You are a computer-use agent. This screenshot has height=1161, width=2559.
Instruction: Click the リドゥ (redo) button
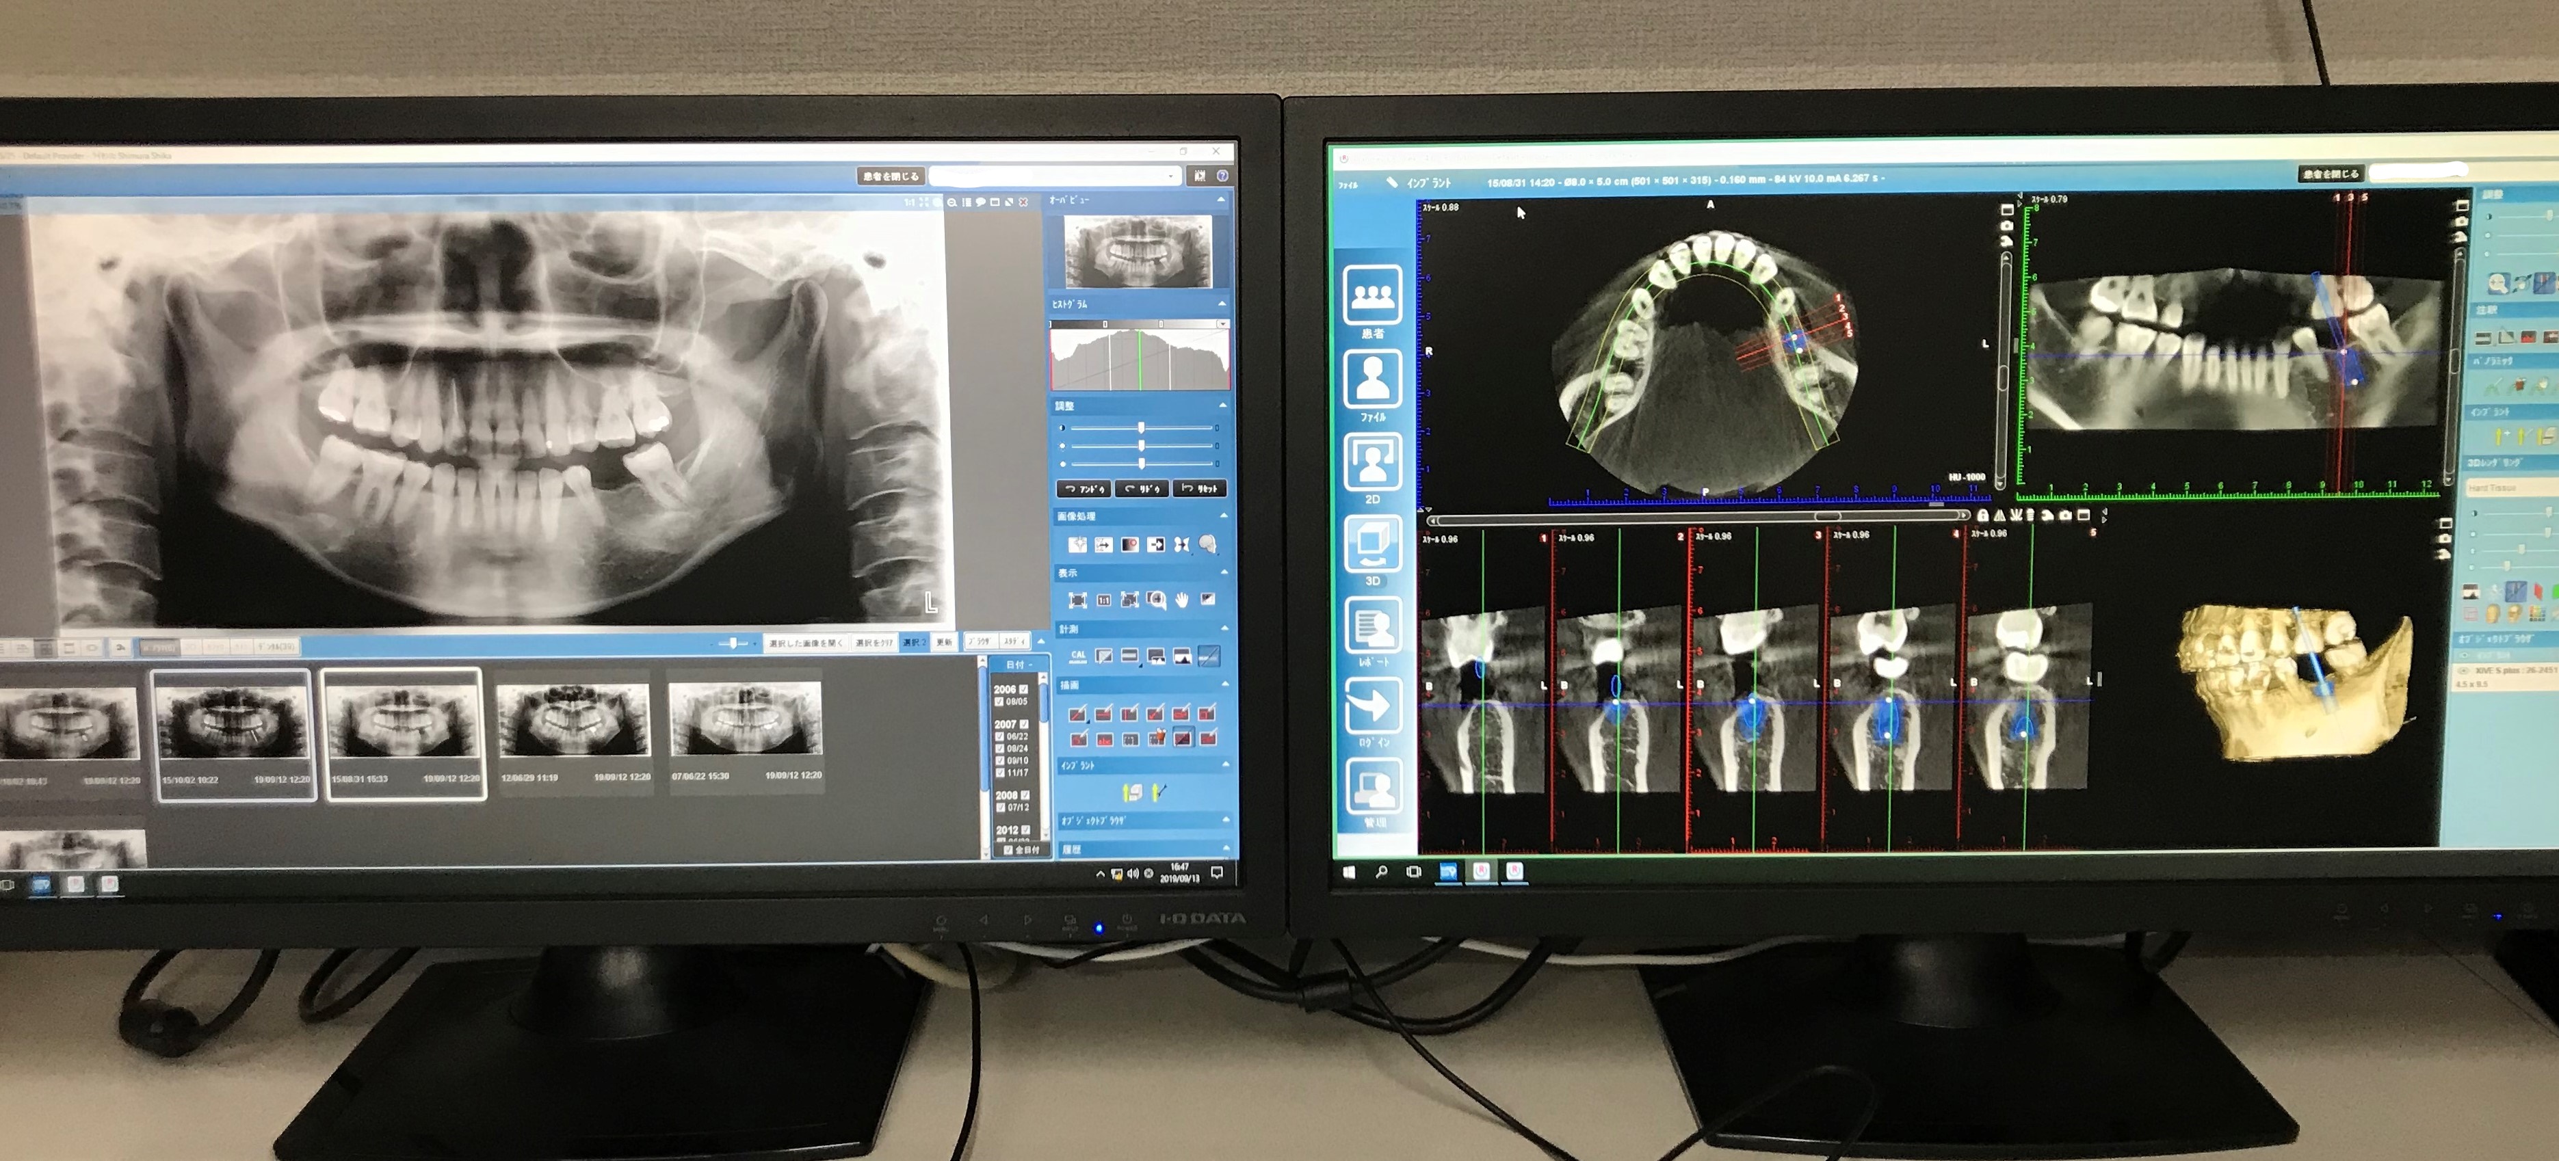click(1142, 489)
